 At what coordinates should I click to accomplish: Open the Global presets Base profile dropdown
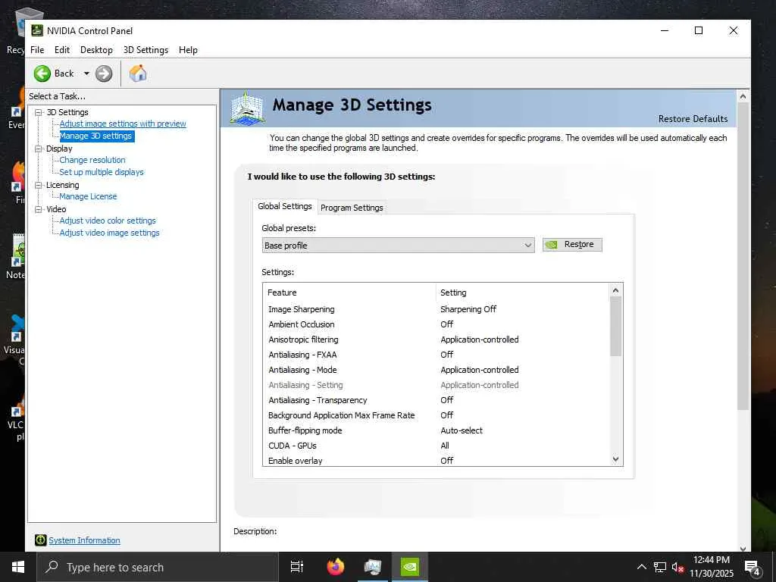pos(399,246)
